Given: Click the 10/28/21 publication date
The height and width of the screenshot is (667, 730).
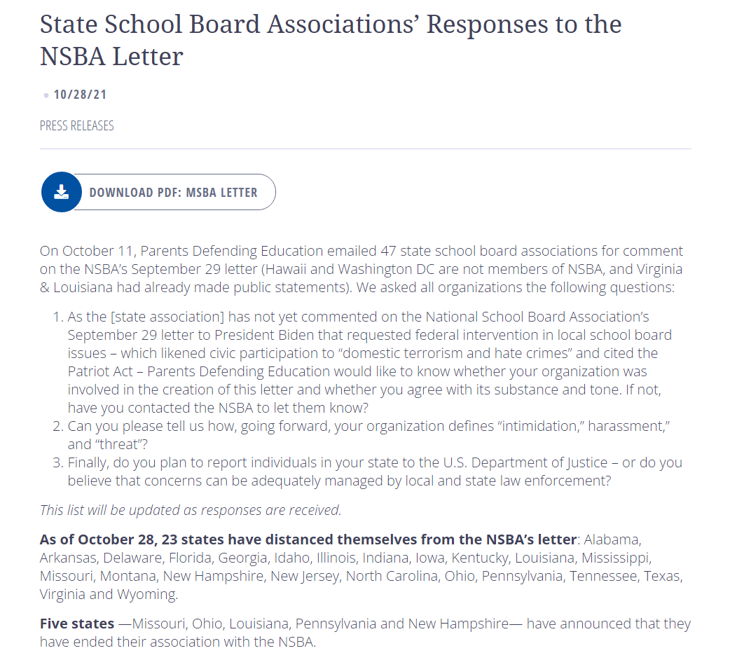Looking at the screenshot, I should tap(80, 95).
